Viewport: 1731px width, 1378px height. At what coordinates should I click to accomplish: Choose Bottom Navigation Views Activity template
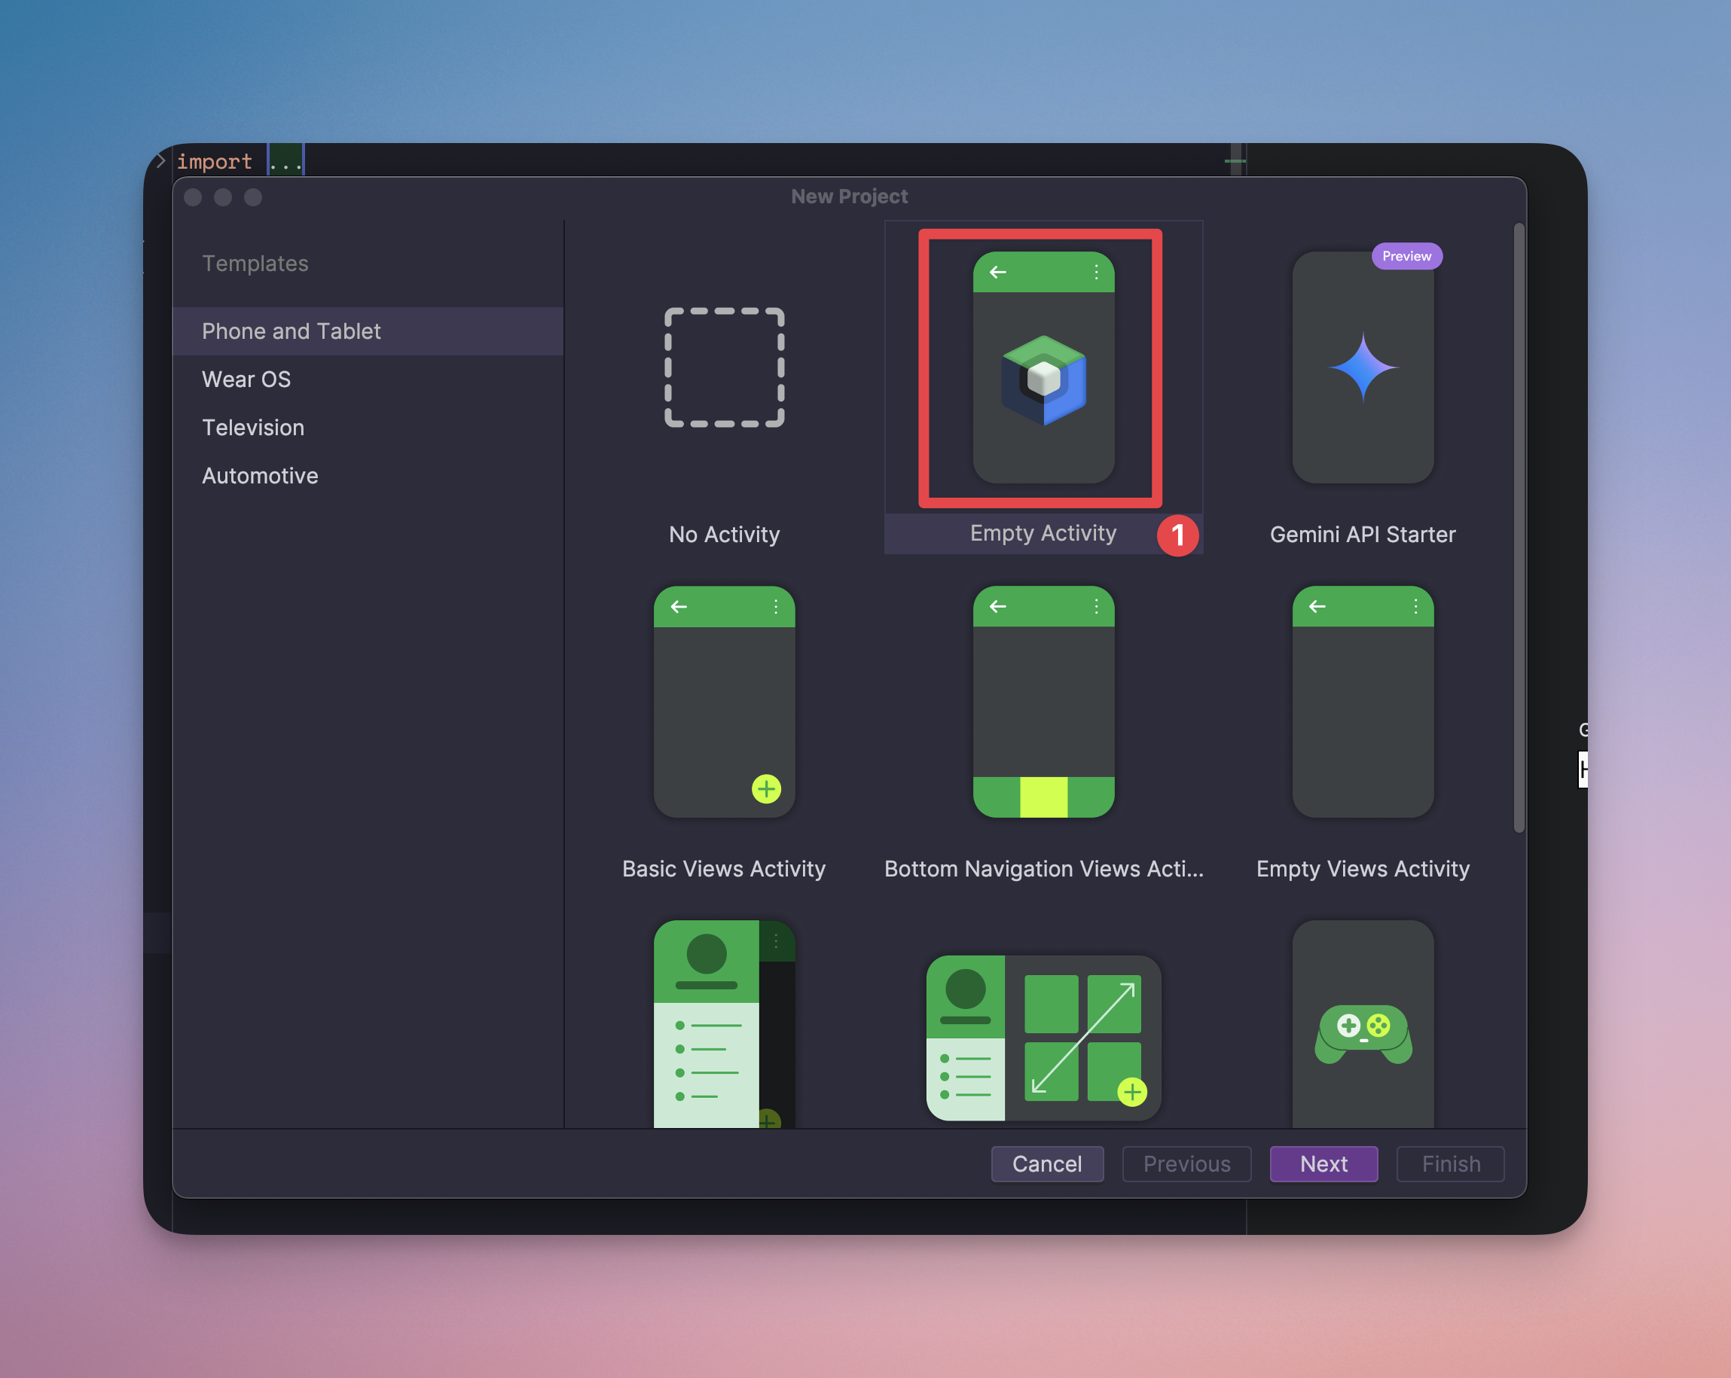point(1043,703)
